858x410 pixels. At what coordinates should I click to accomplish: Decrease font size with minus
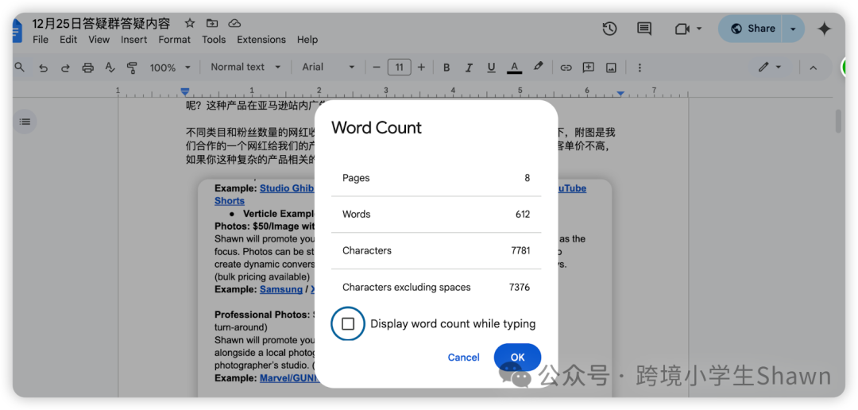pos(377,68)
